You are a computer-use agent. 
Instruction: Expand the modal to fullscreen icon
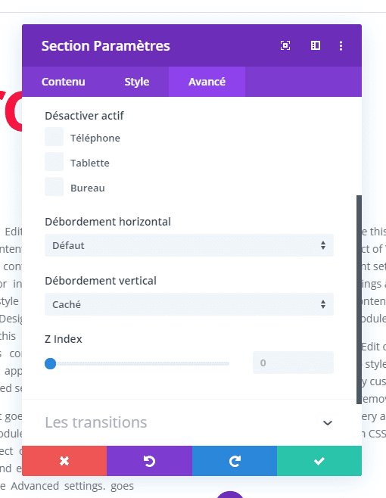pyautogui.click(x=285, y=45)
